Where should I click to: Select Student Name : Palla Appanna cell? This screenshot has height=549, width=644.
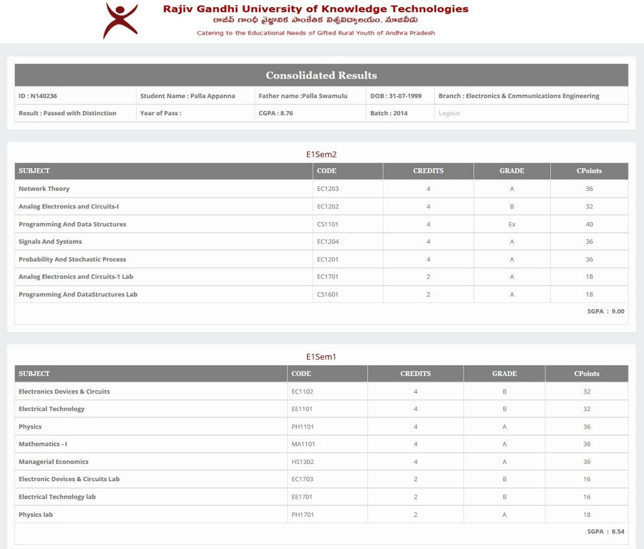click(195, 96)
